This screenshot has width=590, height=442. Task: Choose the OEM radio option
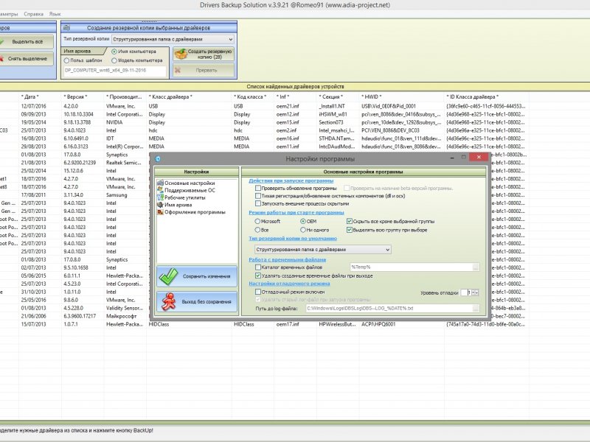coord(303,222)
